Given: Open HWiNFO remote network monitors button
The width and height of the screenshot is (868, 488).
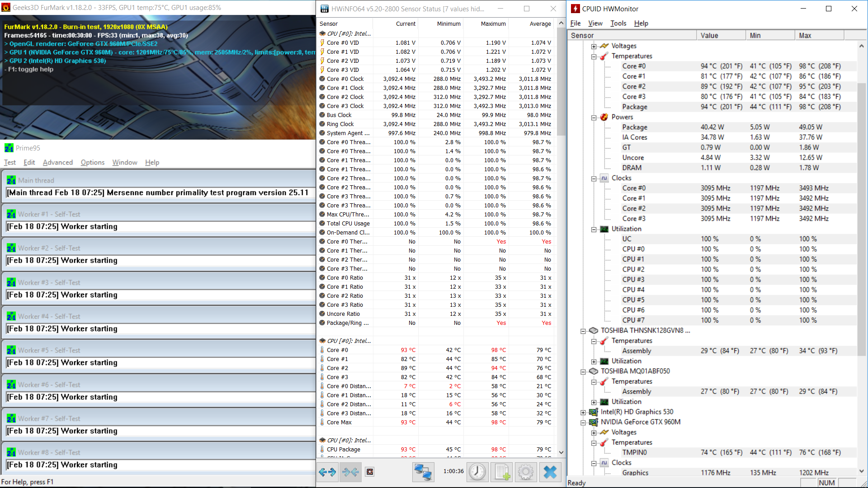Looking at the screenshot, I should (424, 472).
